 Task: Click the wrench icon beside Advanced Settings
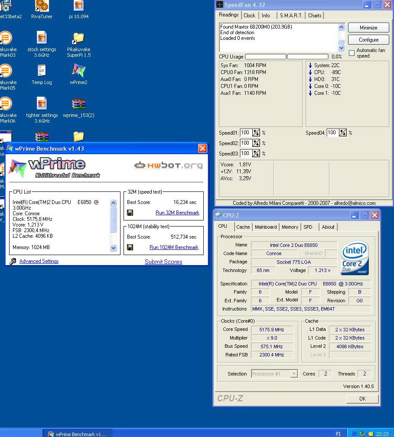(x=13, y=261)
